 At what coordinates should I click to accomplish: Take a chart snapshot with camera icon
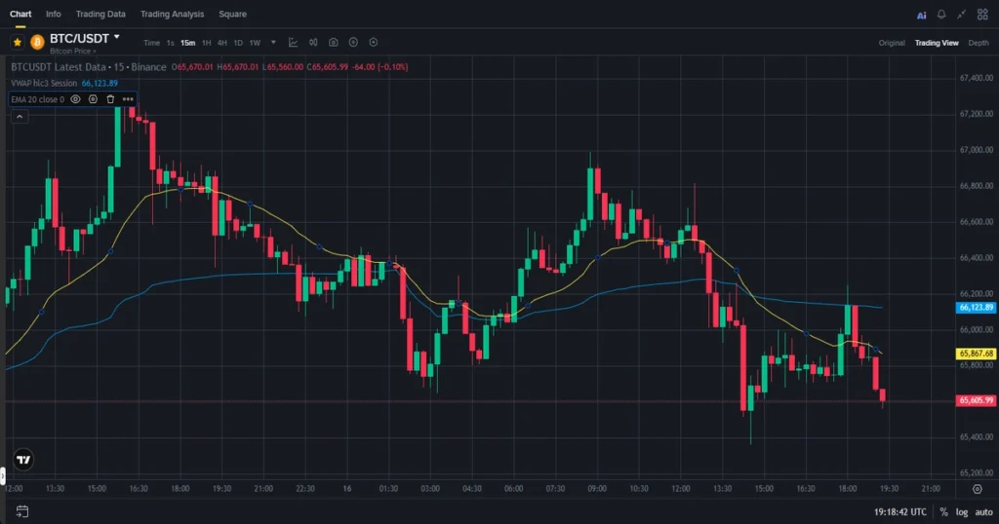334,43
